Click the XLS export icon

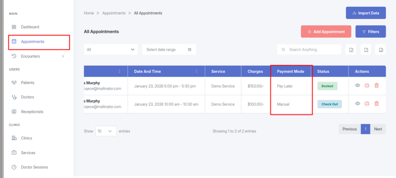(366, 50)
